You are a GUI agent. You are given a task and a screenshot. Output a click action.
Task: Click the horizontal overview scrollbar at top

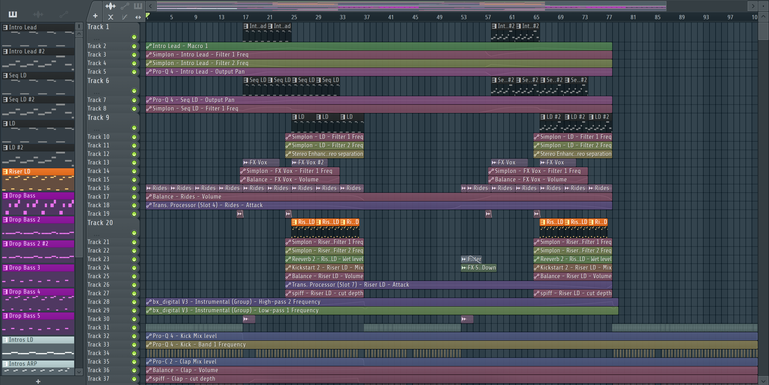[x=411, y=6]
